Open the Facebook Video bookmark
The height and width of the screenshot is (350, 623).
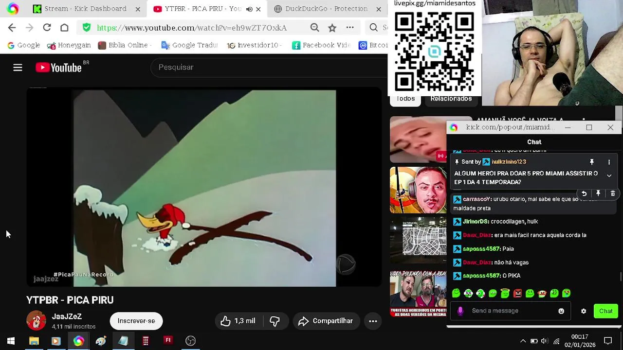click(321, 45)
